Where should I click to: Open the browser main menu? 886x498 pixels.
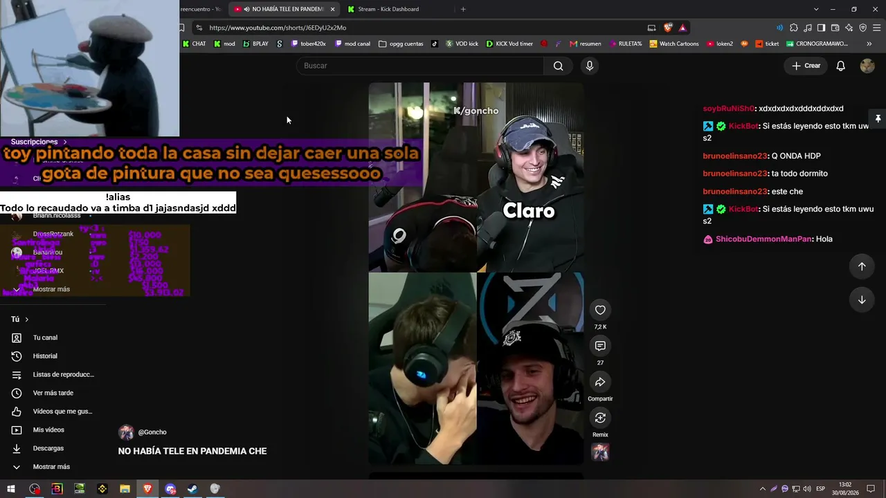[876, 28]
